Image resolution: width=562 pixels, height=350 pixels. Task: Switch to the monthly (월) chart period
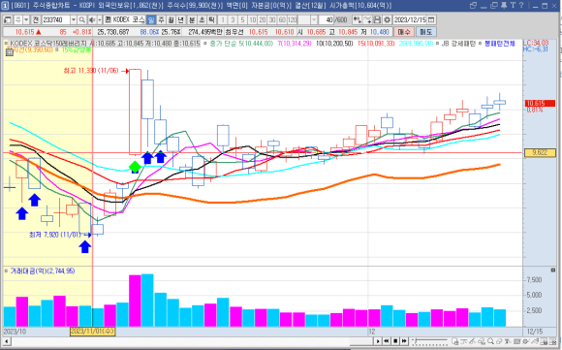point(171,19)
